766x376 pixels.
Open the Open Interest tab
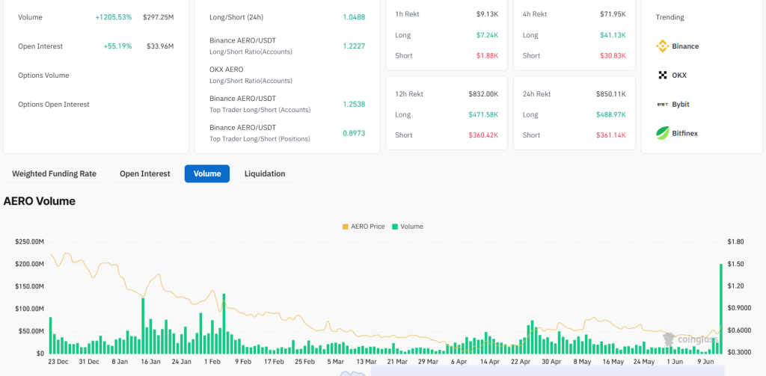pos(144,174)
